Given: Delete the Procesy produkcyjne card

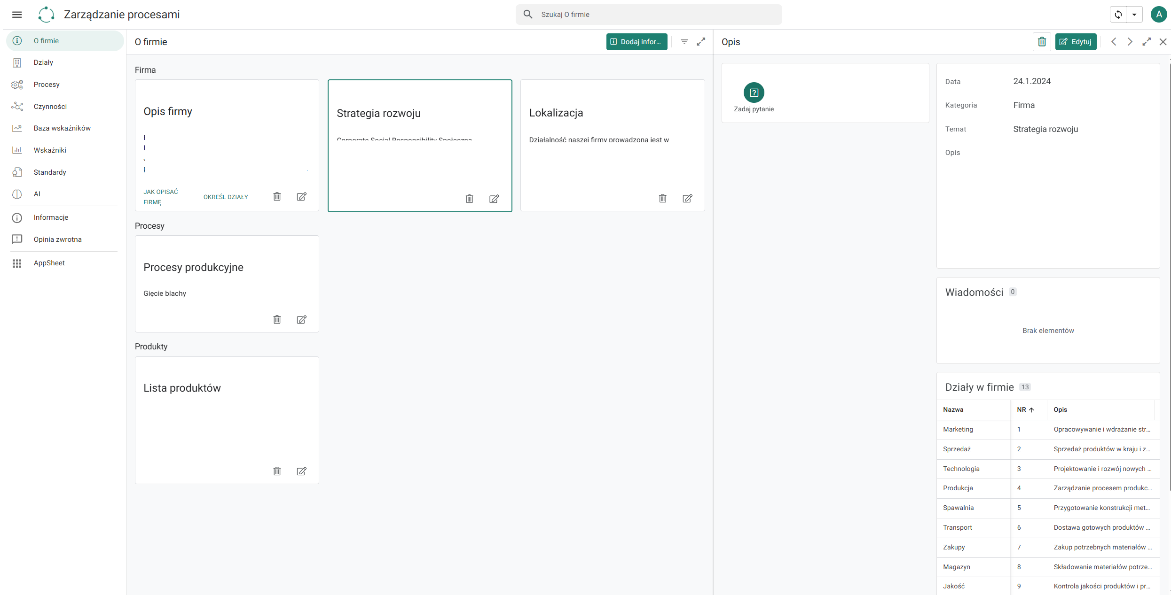Looking at the screenshot, I should (x=277, y=319).
